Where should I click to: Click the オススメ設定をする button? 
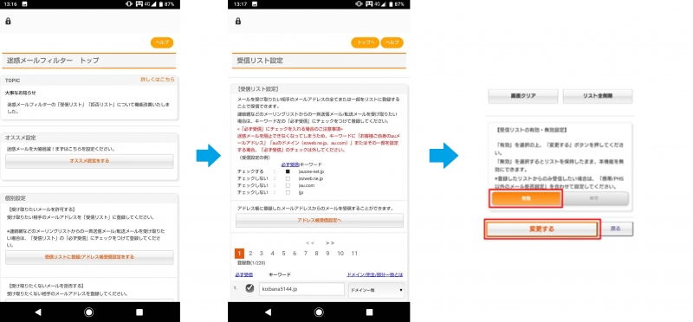tap(89, 161)
